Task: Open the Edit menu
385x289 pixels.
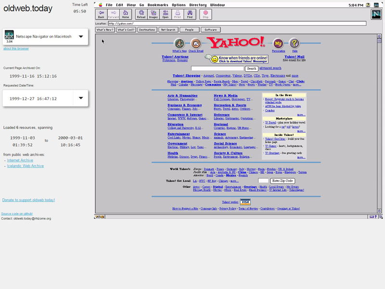Action: (119, 5)
